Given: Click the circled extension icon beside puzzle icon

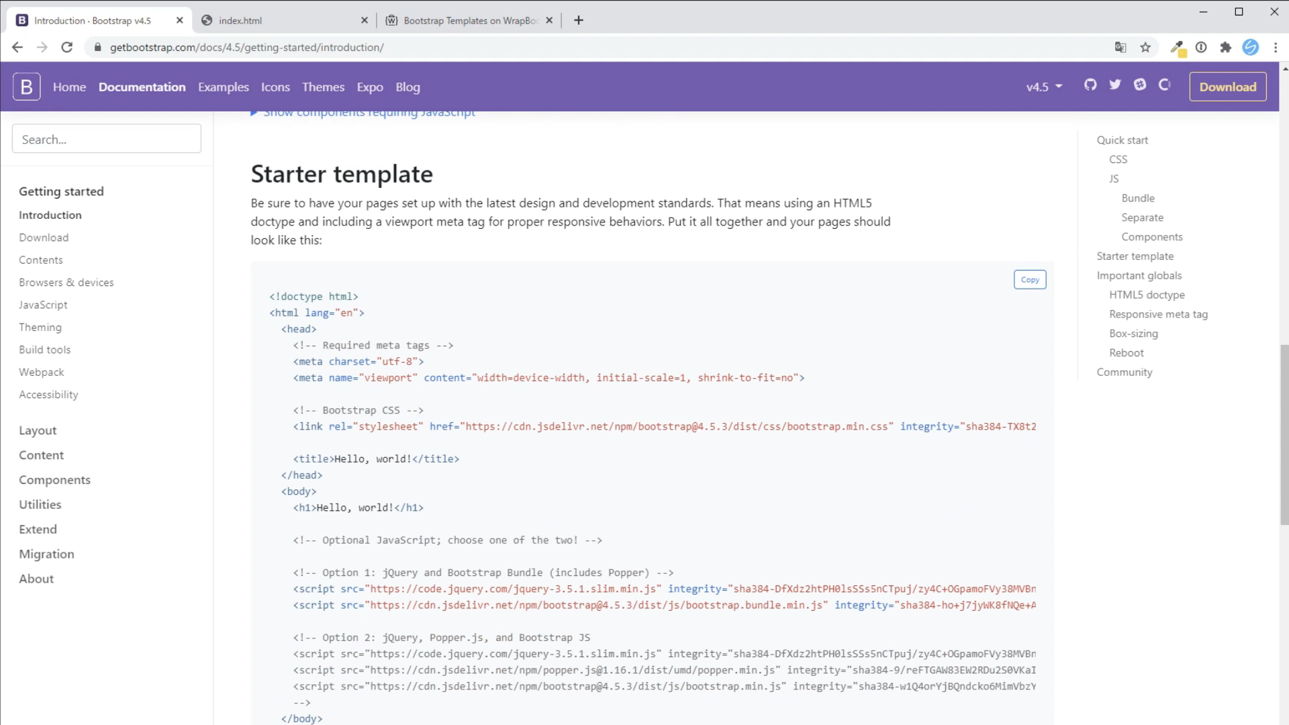Looking at the screenshot, I should point(1201,47).
